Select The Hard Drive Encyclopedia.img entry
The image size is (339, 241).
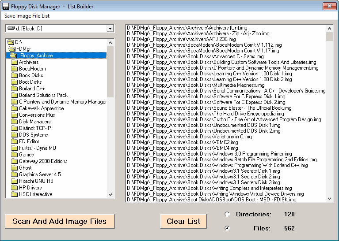[x=205, y=114]
